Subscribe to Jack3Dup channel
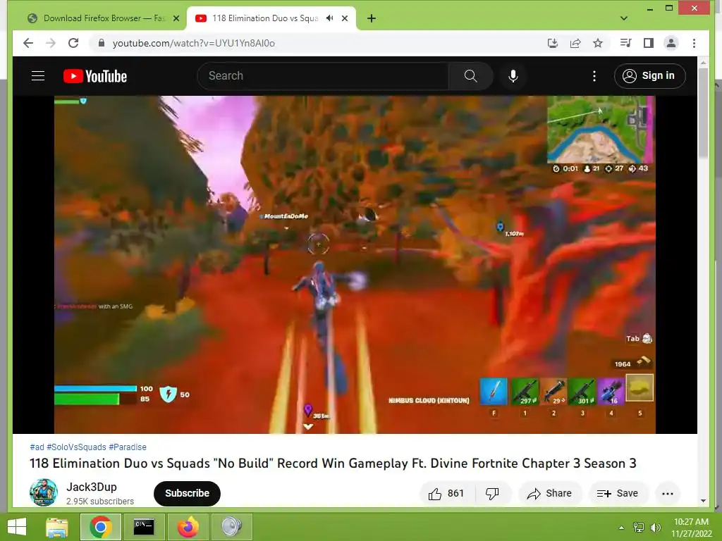Image resolution: width=722 pixels, height=541 pixels. point(187,494)
